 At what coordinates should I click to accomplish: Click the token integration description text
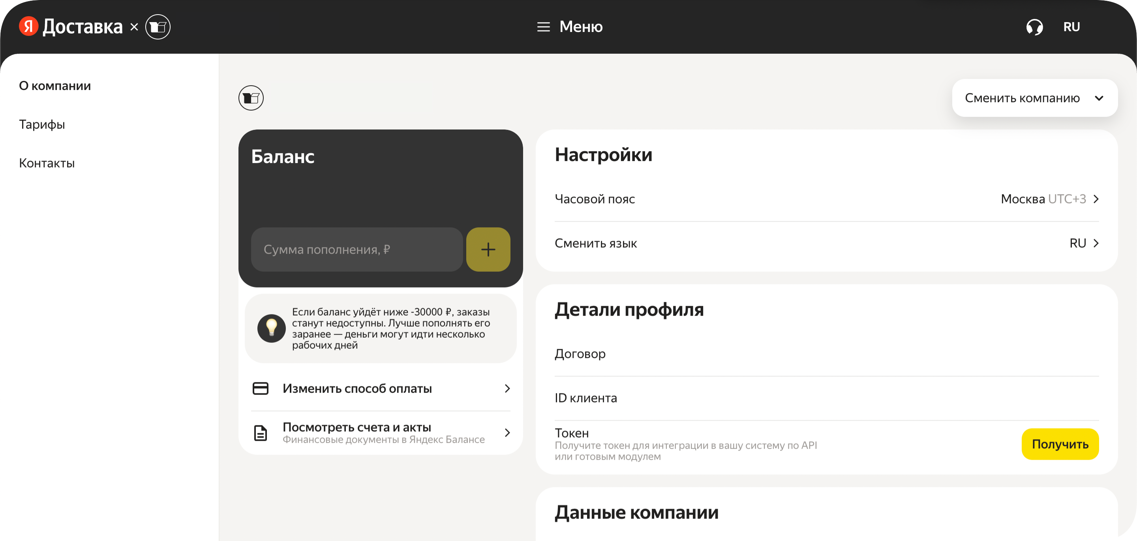pyautogui.click(x=685, y=451)
